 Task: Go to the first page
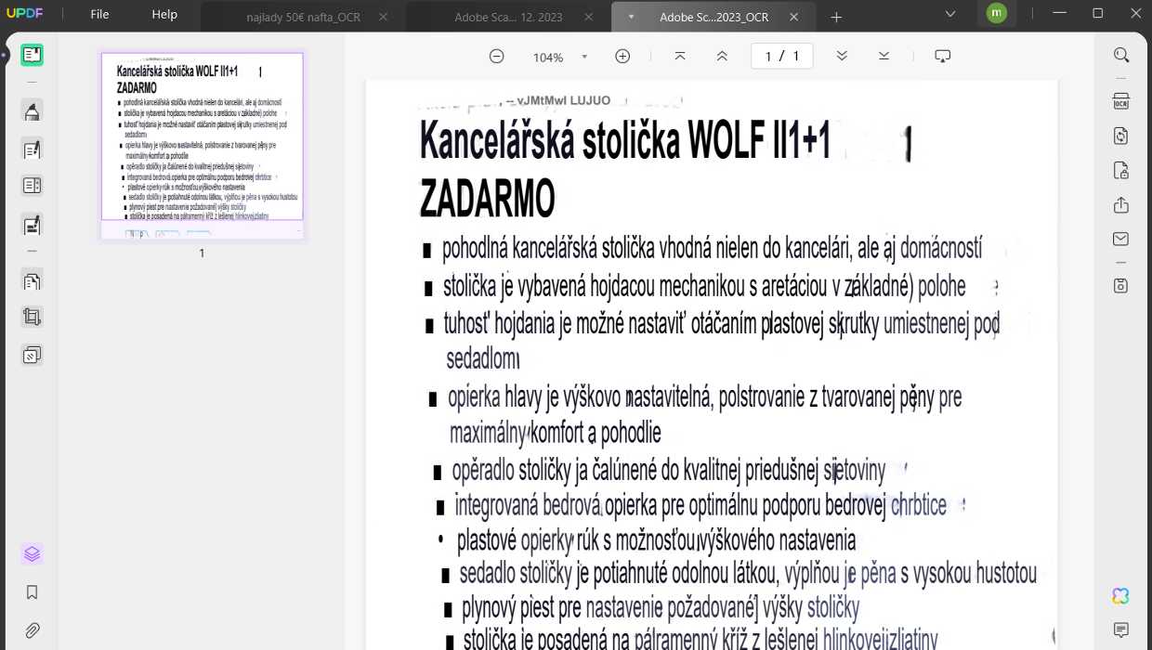(x=680, y=57)
